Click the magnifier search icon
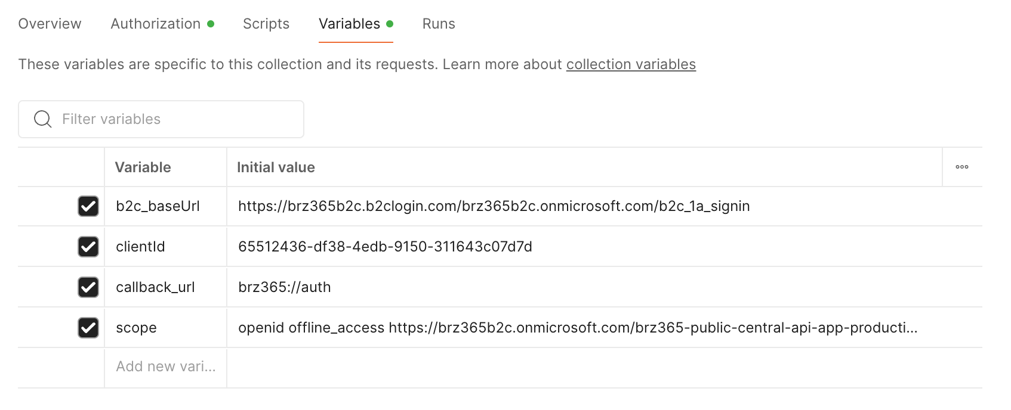This screenshot has width=1011, height=410. click(x=42, y=119)
